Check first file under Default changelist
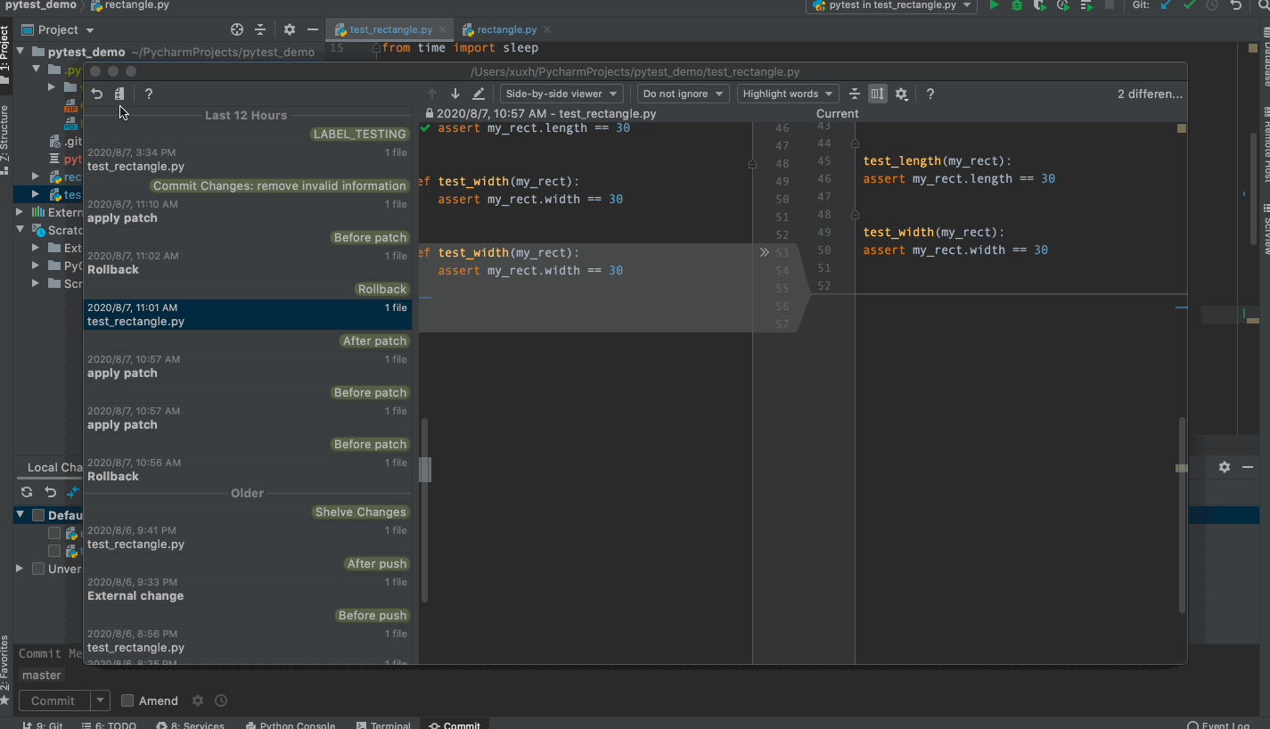The height and width of the screenshot is (729, 1270). click(x=54, y=533)
